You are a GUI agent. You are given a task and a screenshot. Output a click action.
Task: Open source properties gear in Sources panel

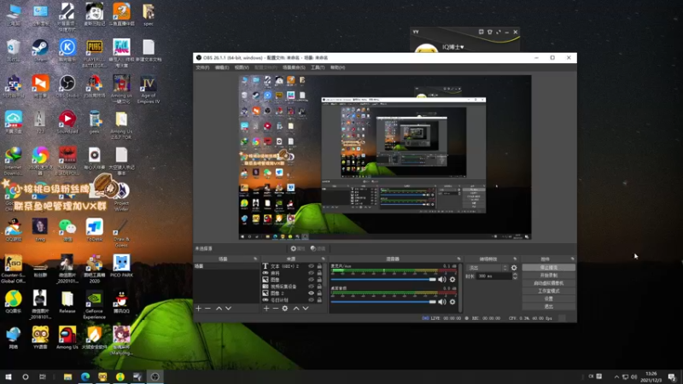point(285,308)
